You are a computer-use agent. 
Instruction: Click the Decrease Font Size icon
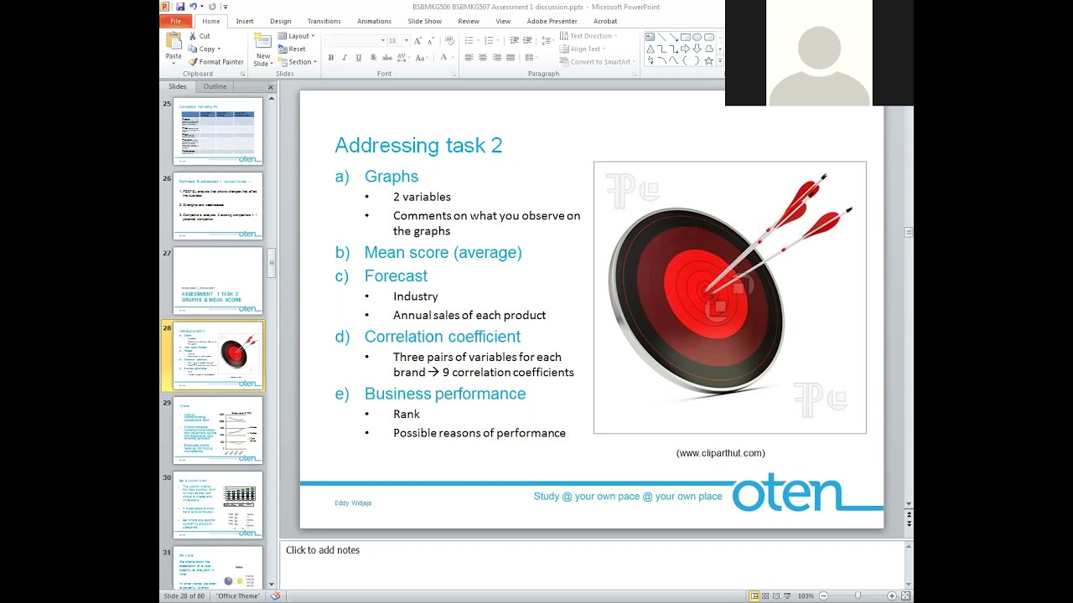pyautogui.click(x=431, y=40)
